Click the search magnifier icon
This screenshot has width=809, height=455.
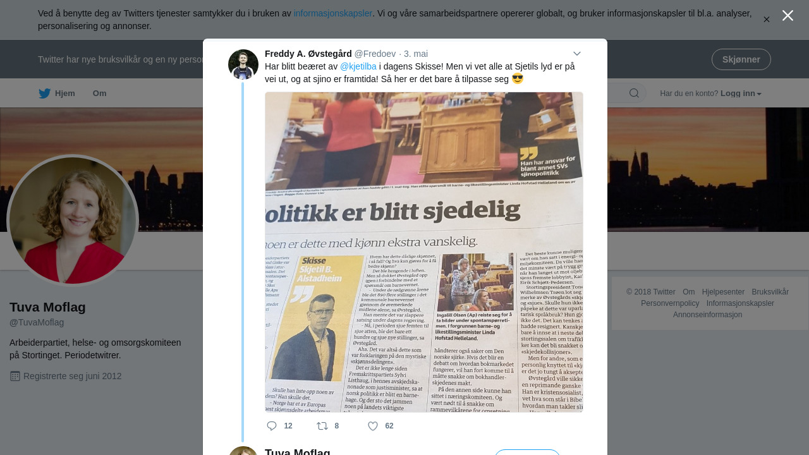coord(634,94)
